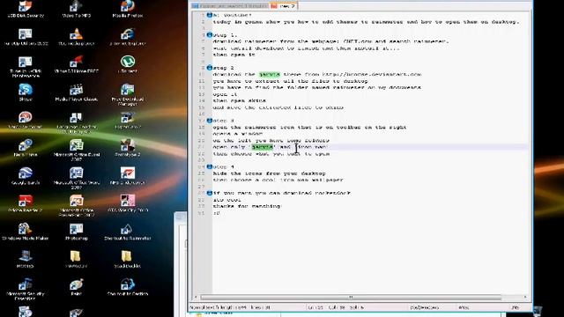Switch to the first document tab in the editor

[230, 6]
